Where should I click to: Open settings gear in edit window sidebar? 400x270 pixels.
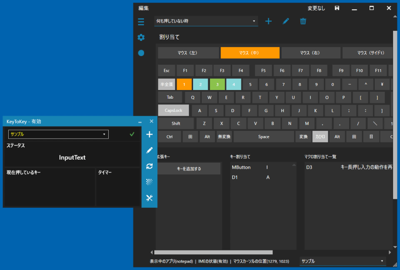(x=141, y=37)
